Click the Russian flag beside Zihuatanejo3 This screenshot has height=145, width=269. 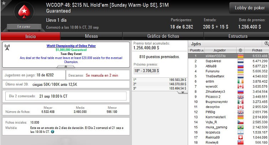click(240, 92)
